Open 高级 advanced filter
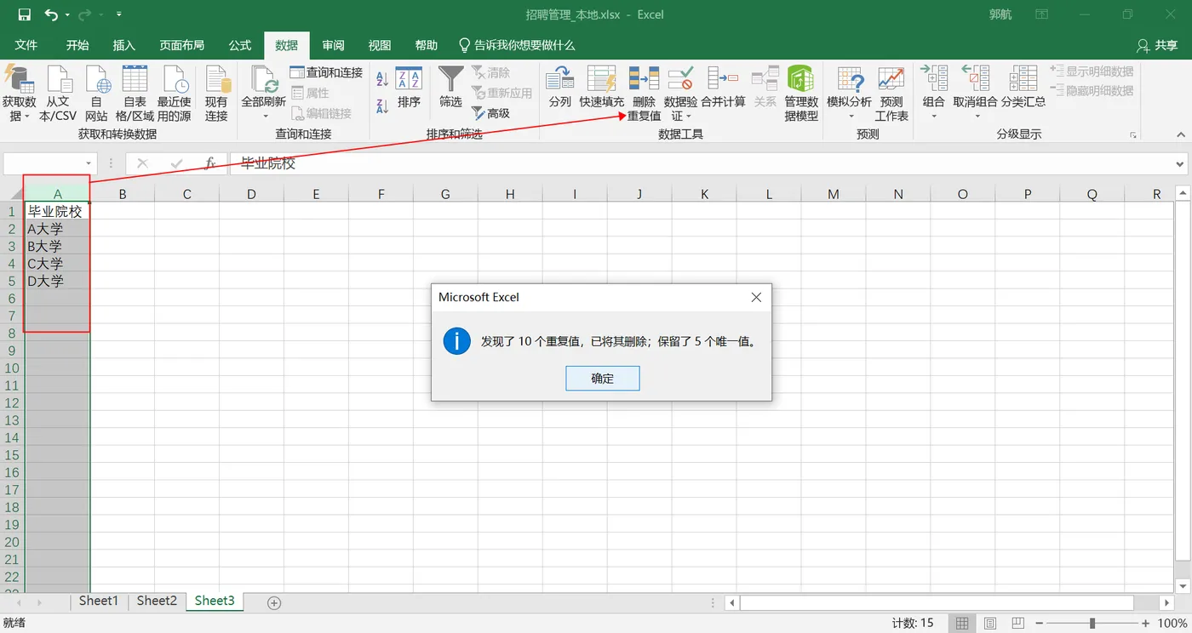This screenshot has width=1192, height=633. pos(490,113)
